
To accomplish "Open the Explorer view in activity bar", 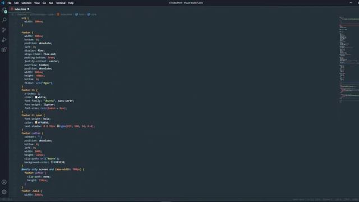I will point(4,10).
